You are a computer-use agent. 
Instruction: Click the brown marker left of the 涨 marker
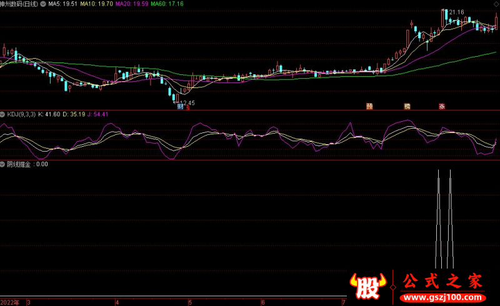(407, 106)
